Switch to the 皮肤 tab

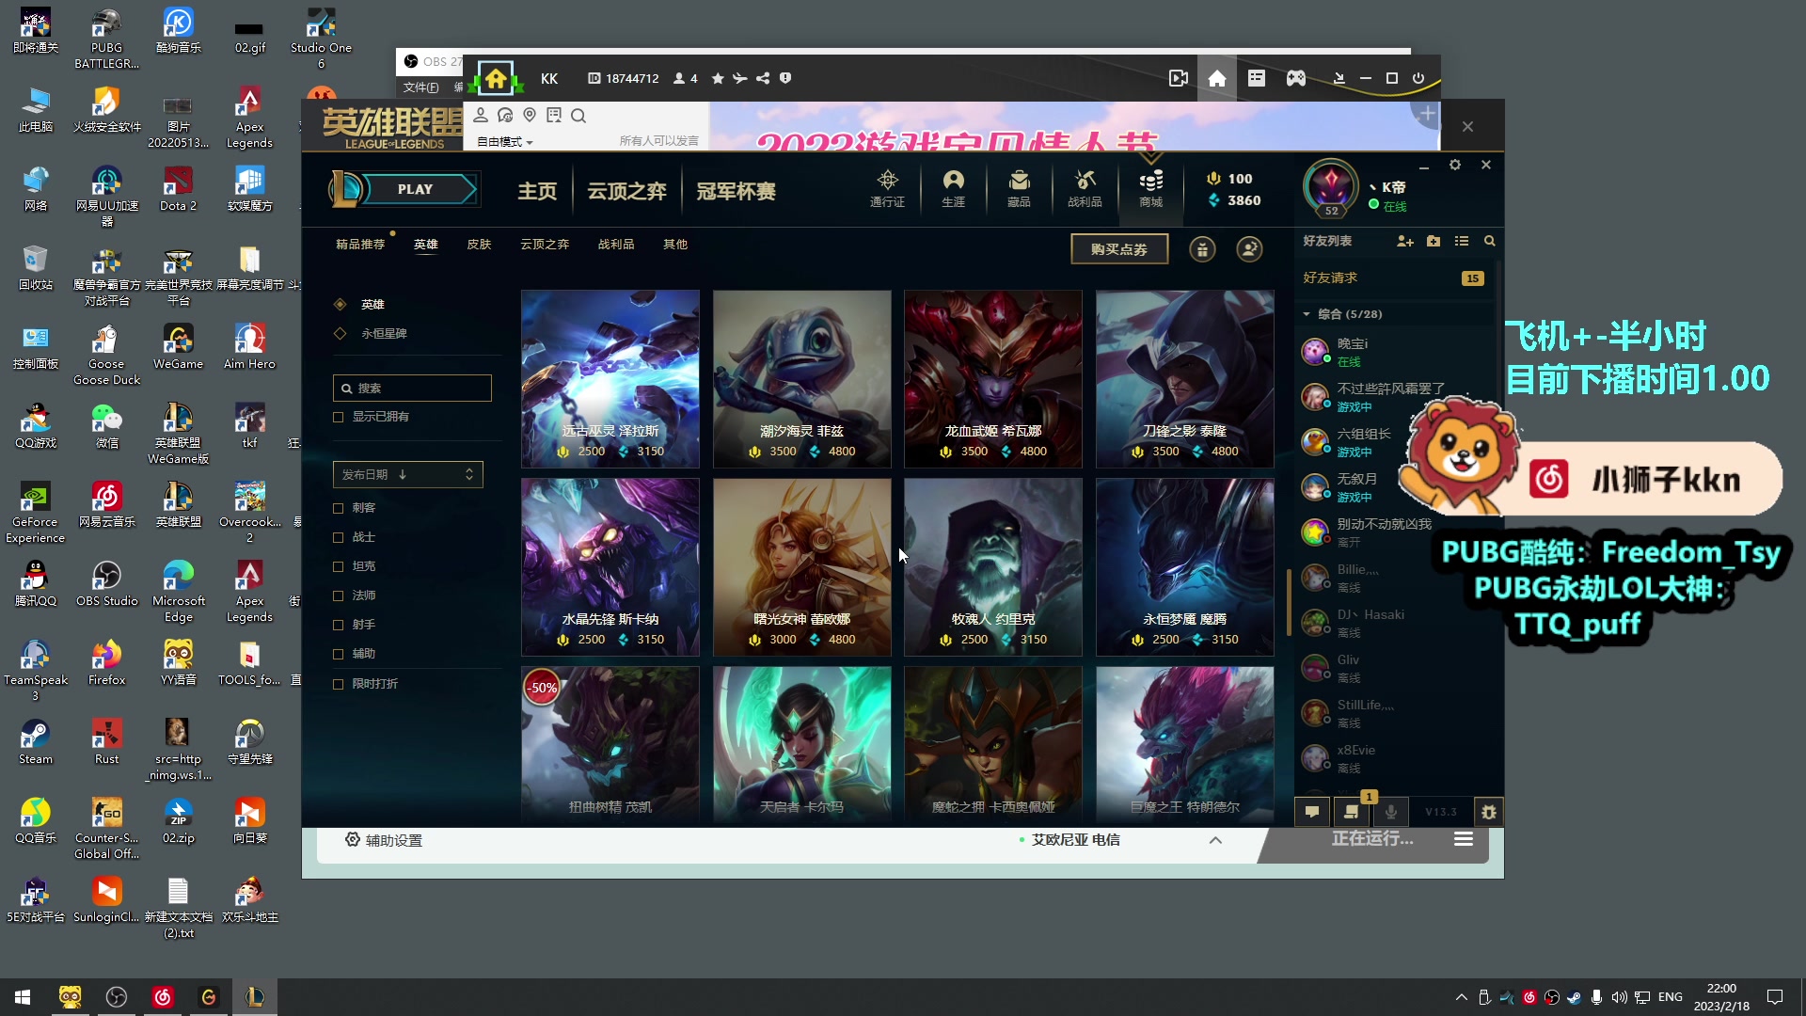click(479, 244)
